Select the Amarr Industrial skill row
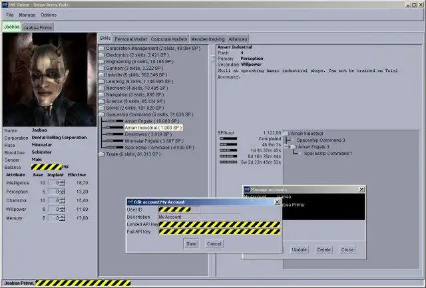The image size is (426, 288). [x=154, y=128]
